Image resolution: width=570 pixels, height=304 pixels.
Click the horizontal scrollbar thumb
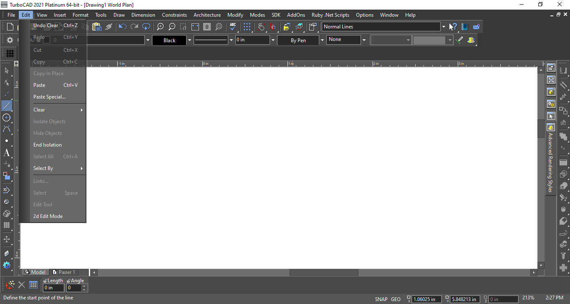324,272
